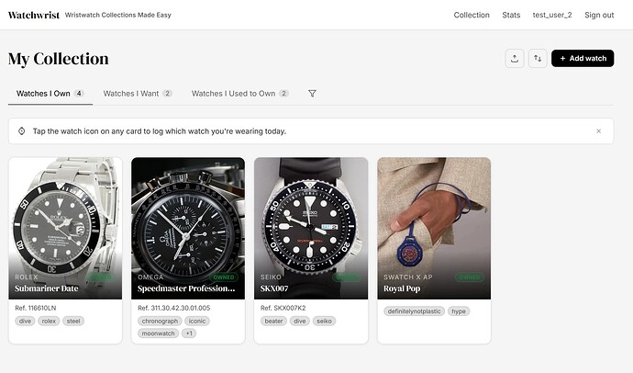Open the Stats page
633x373 pixels.
(511, 15)
